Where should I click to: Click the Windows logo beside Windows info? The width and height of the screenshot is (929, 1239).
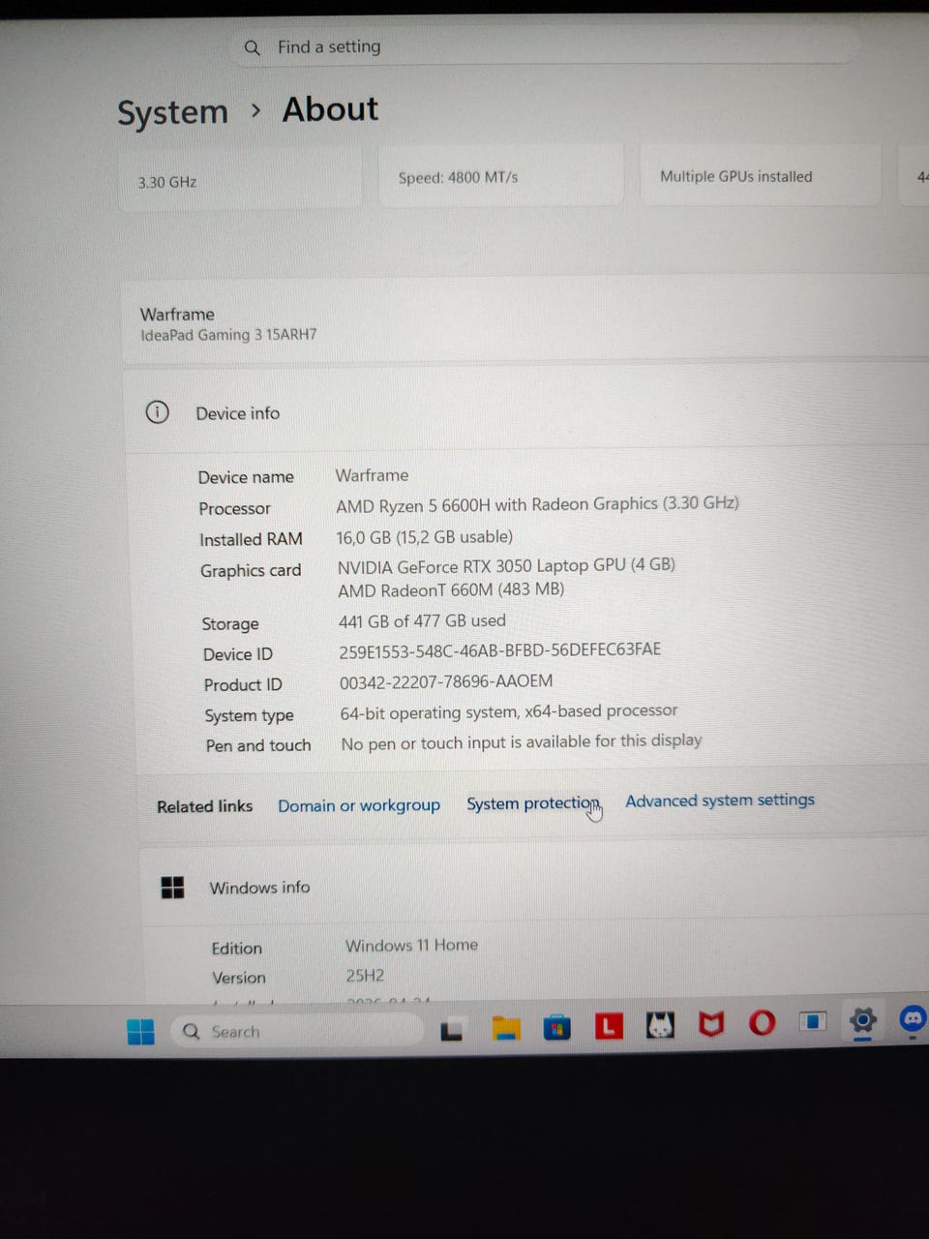(x=172, y=888)
